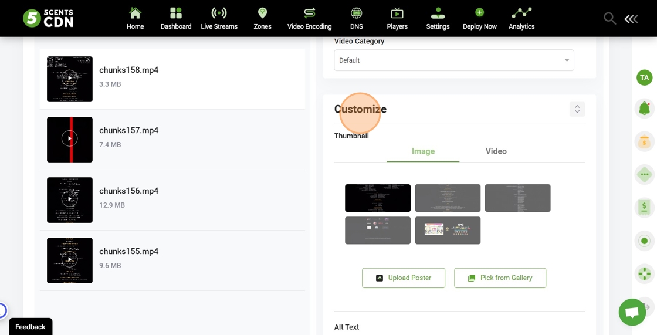Click the Customize section heading
This screenshot has width=657, height=335.
point(360,109)
